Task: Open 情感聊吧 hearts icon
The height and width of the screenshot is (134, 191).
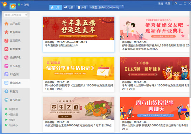Action: pos(6,58)
